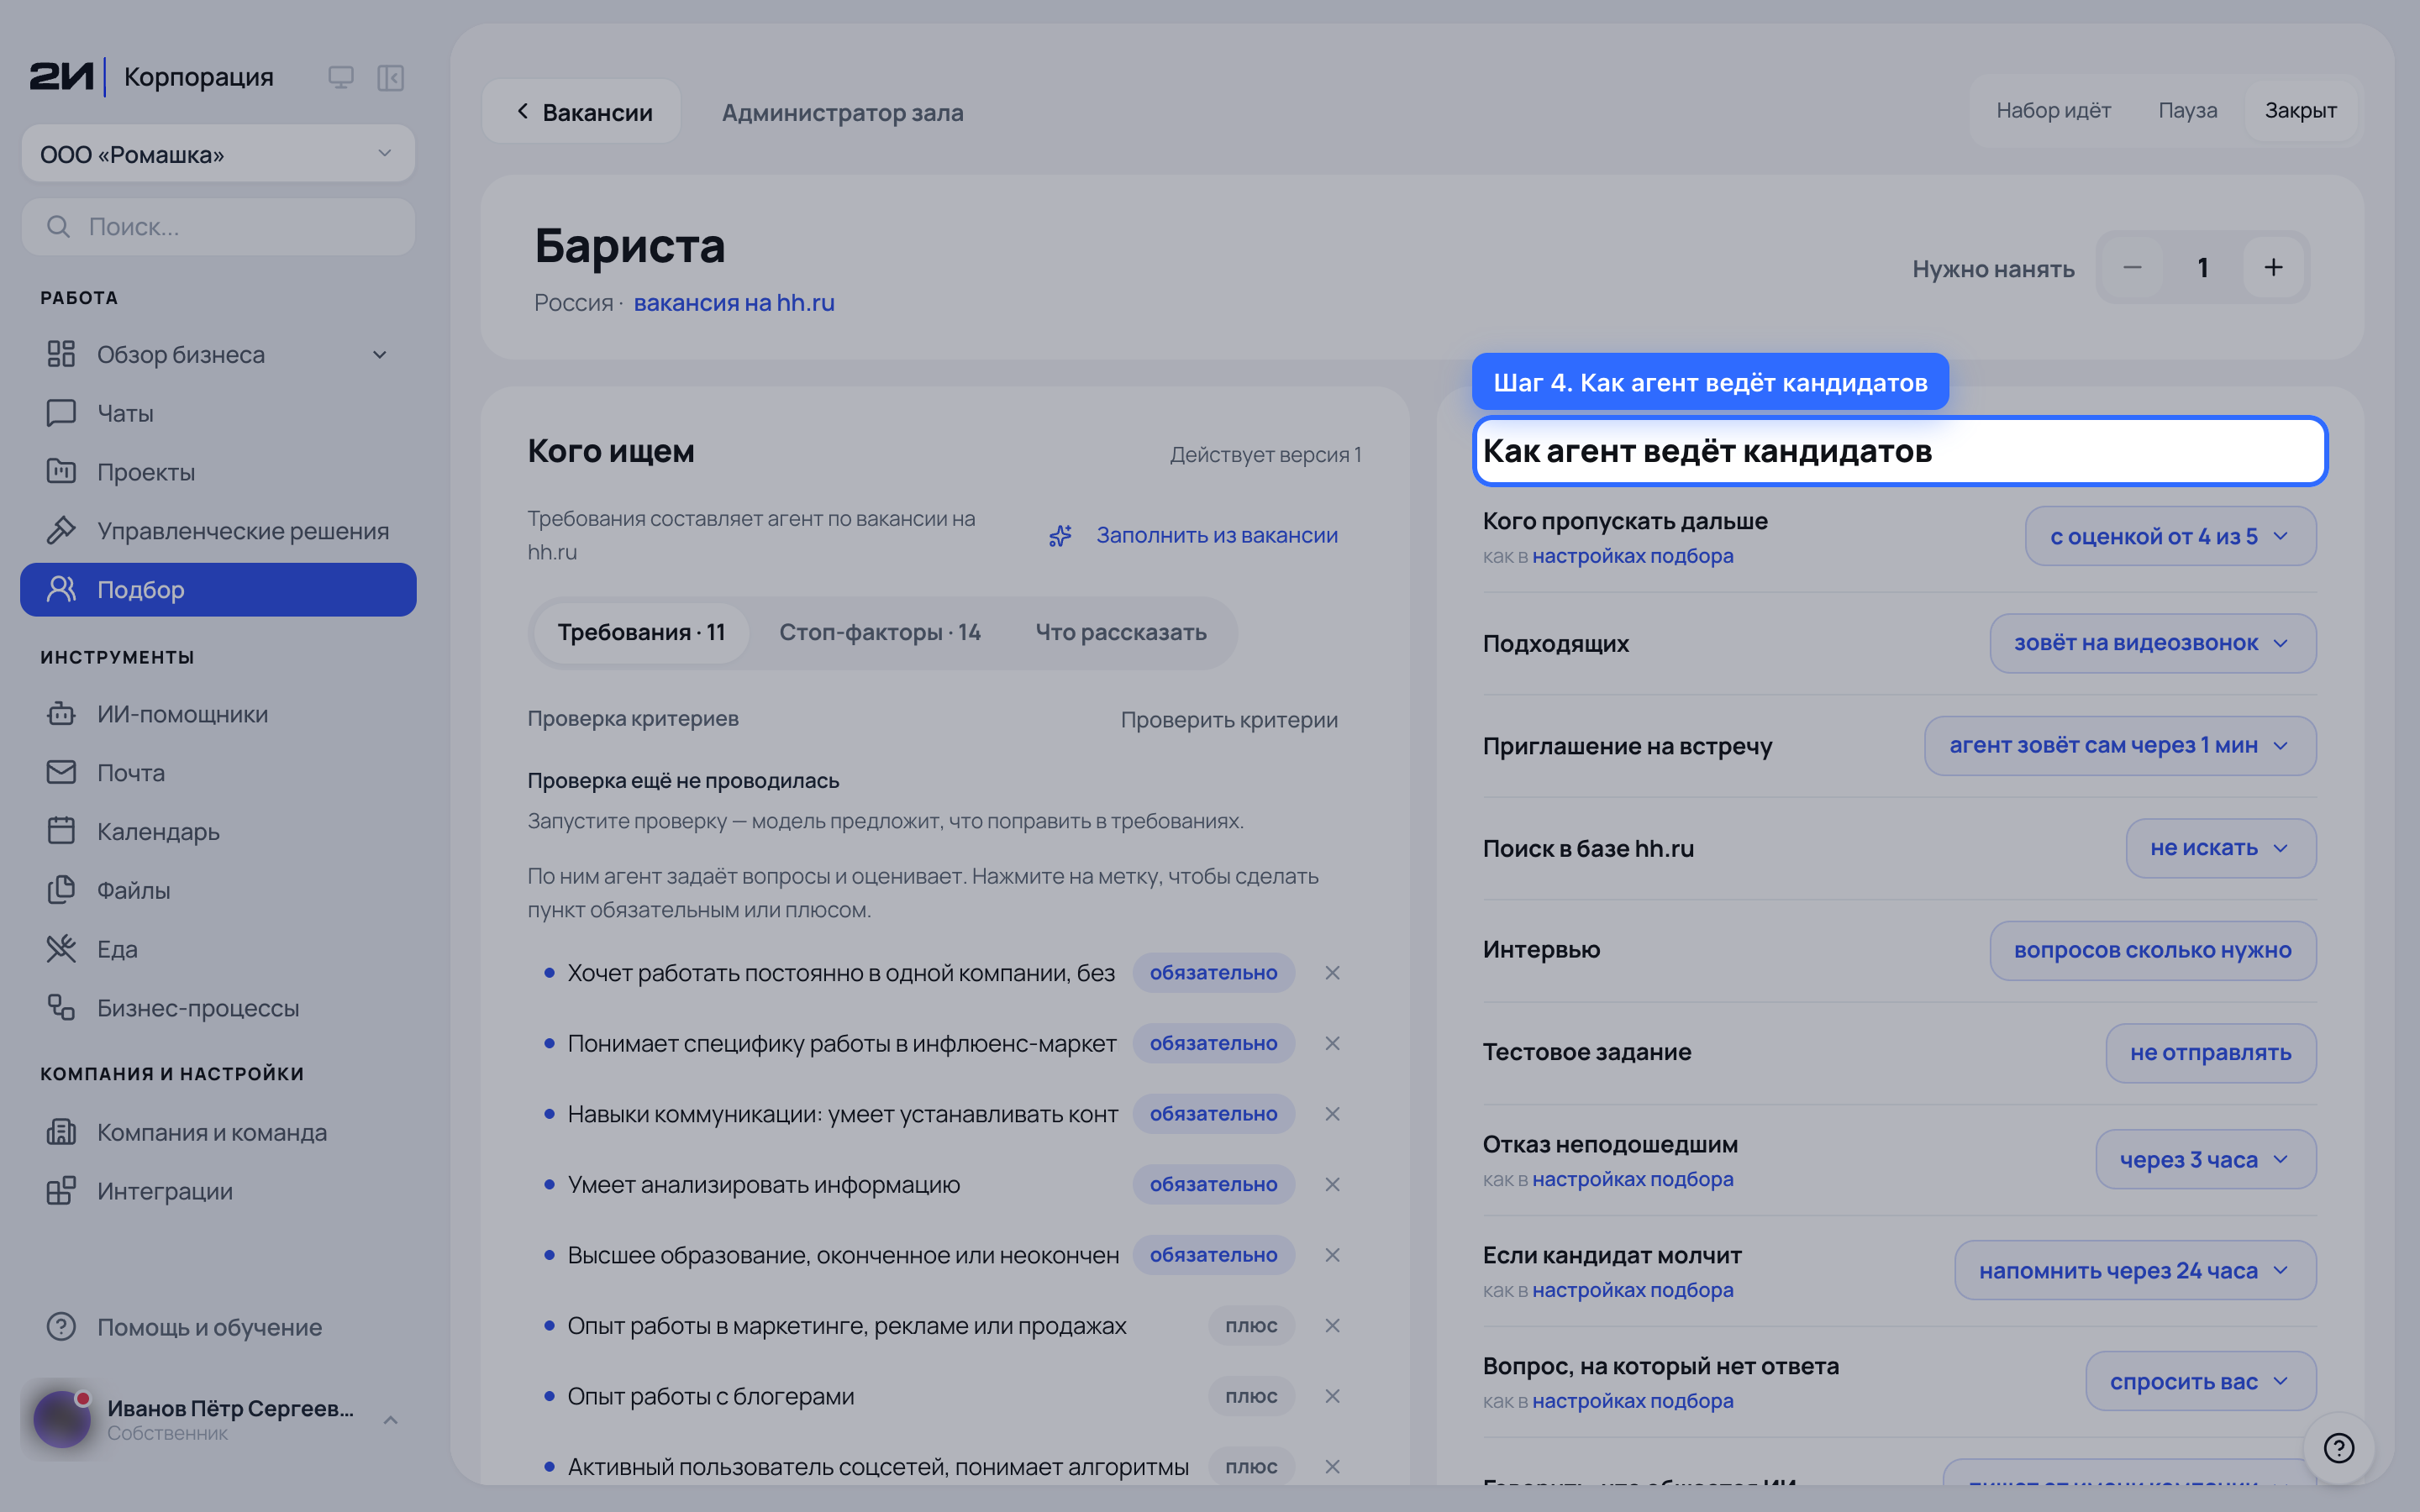
Task: Open Проекты in the sidebar
Action: [x=218, y=472]
